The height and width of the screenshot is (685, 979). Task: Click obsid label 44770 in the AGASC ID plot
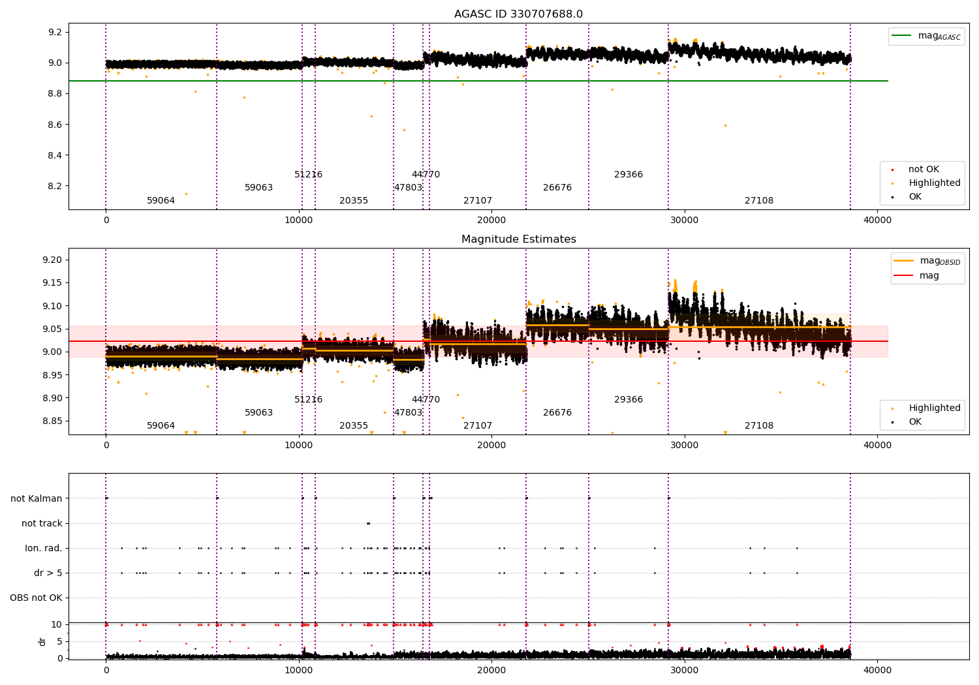point(426,175)
